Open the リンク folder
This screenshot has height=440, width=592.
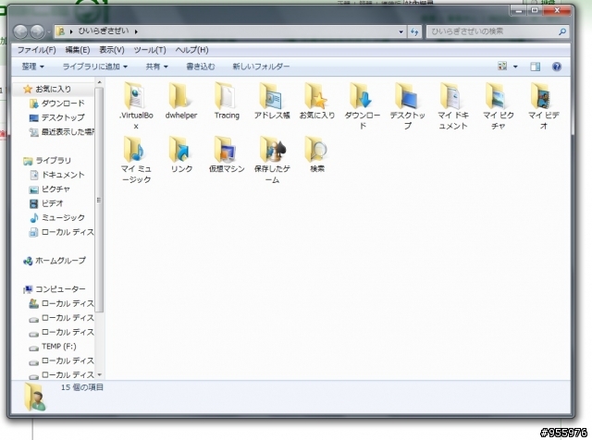tap(181, 154)
